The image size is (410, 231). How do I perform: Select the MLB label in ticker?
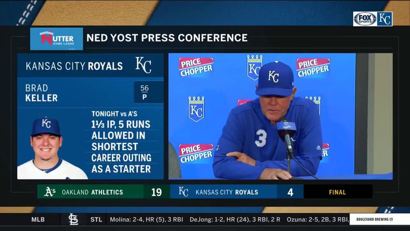coord(38,219)
